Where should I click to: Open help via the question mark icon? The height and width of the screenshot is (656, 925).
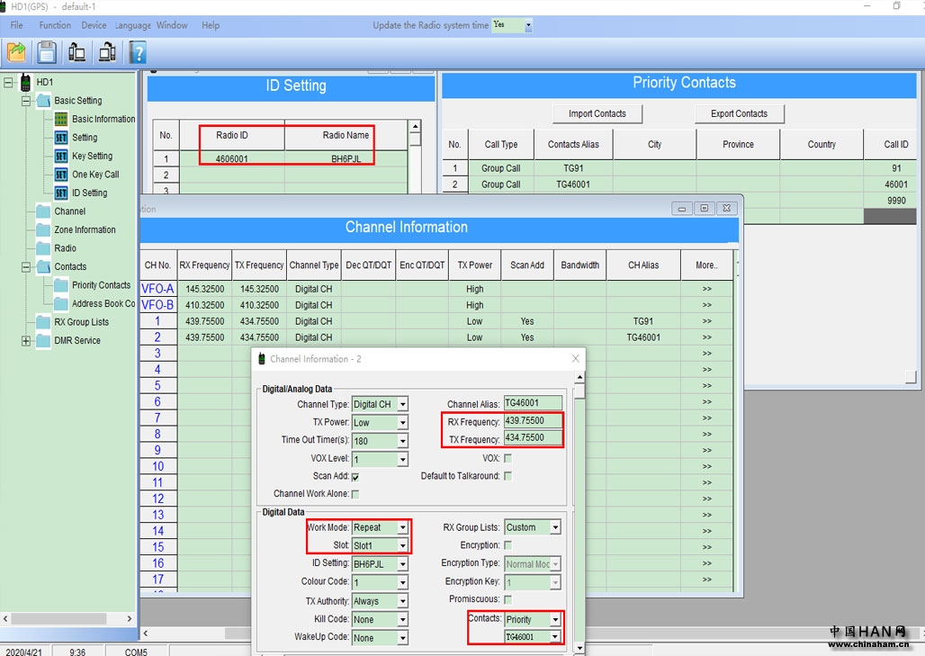pyautogui.click(x=138, y=52)
